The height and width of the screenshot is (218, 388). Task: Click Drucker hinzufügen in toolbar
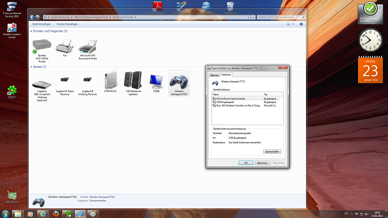pos(67,24)
